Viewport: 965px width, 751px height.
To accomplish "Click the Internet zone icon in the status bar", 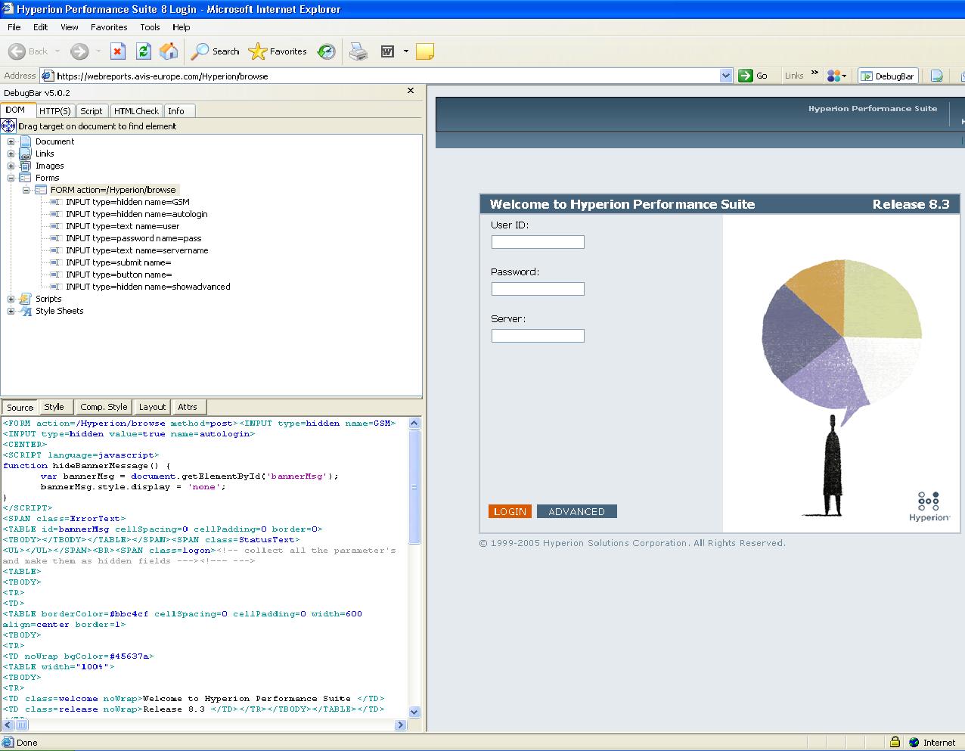I will pyautogui.click(x=914, y=742).
